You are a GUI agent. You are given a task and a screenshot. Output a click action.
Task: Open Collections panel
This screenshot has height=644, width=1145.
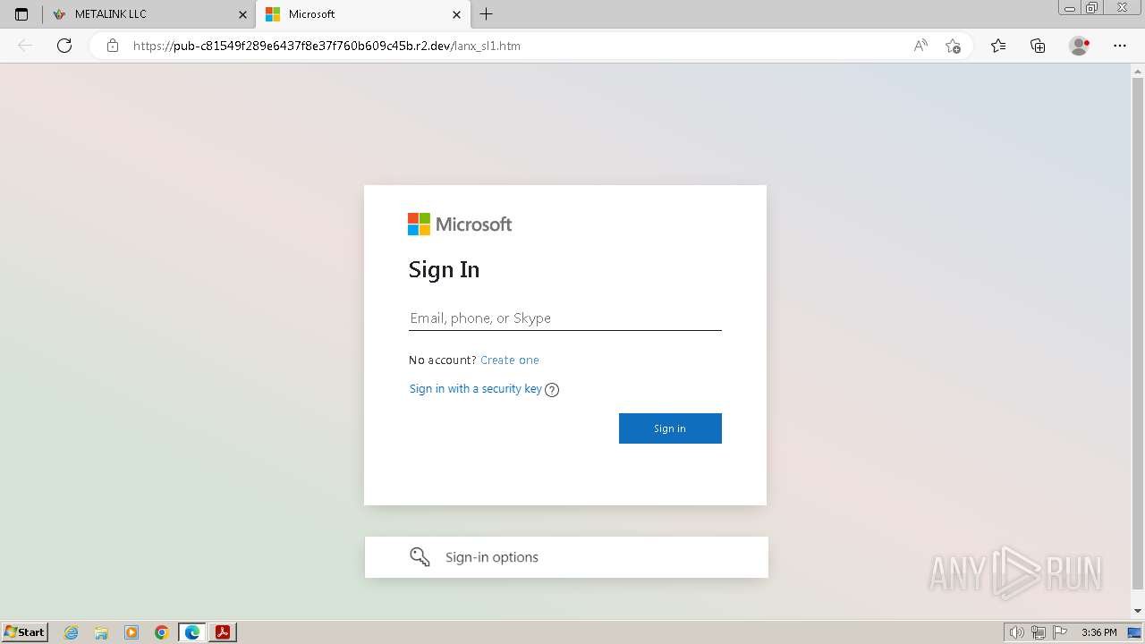click(x=1038, y=46)
